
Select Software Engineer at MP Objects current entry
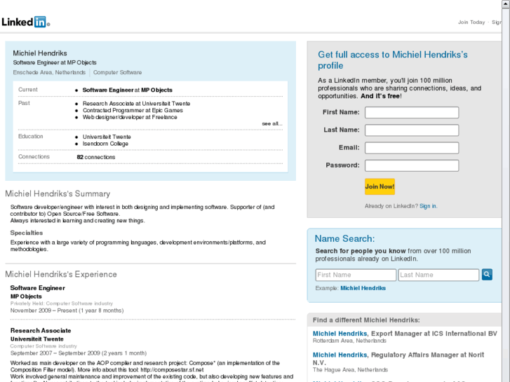coord(127,90)
